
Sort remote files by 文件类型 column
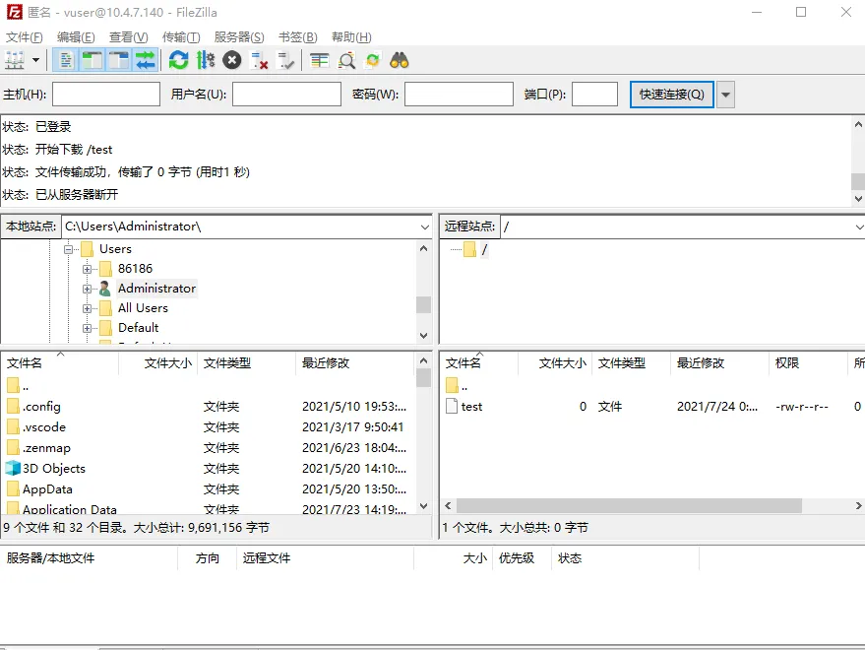[x=631, y=362]
